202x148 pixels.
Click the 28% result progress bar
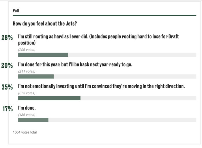pyautogui.click(x=107, y=55)
